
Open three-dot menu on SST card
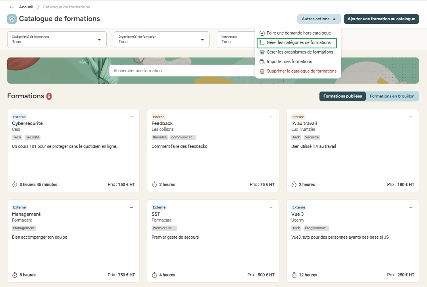(x=271, y=207)
